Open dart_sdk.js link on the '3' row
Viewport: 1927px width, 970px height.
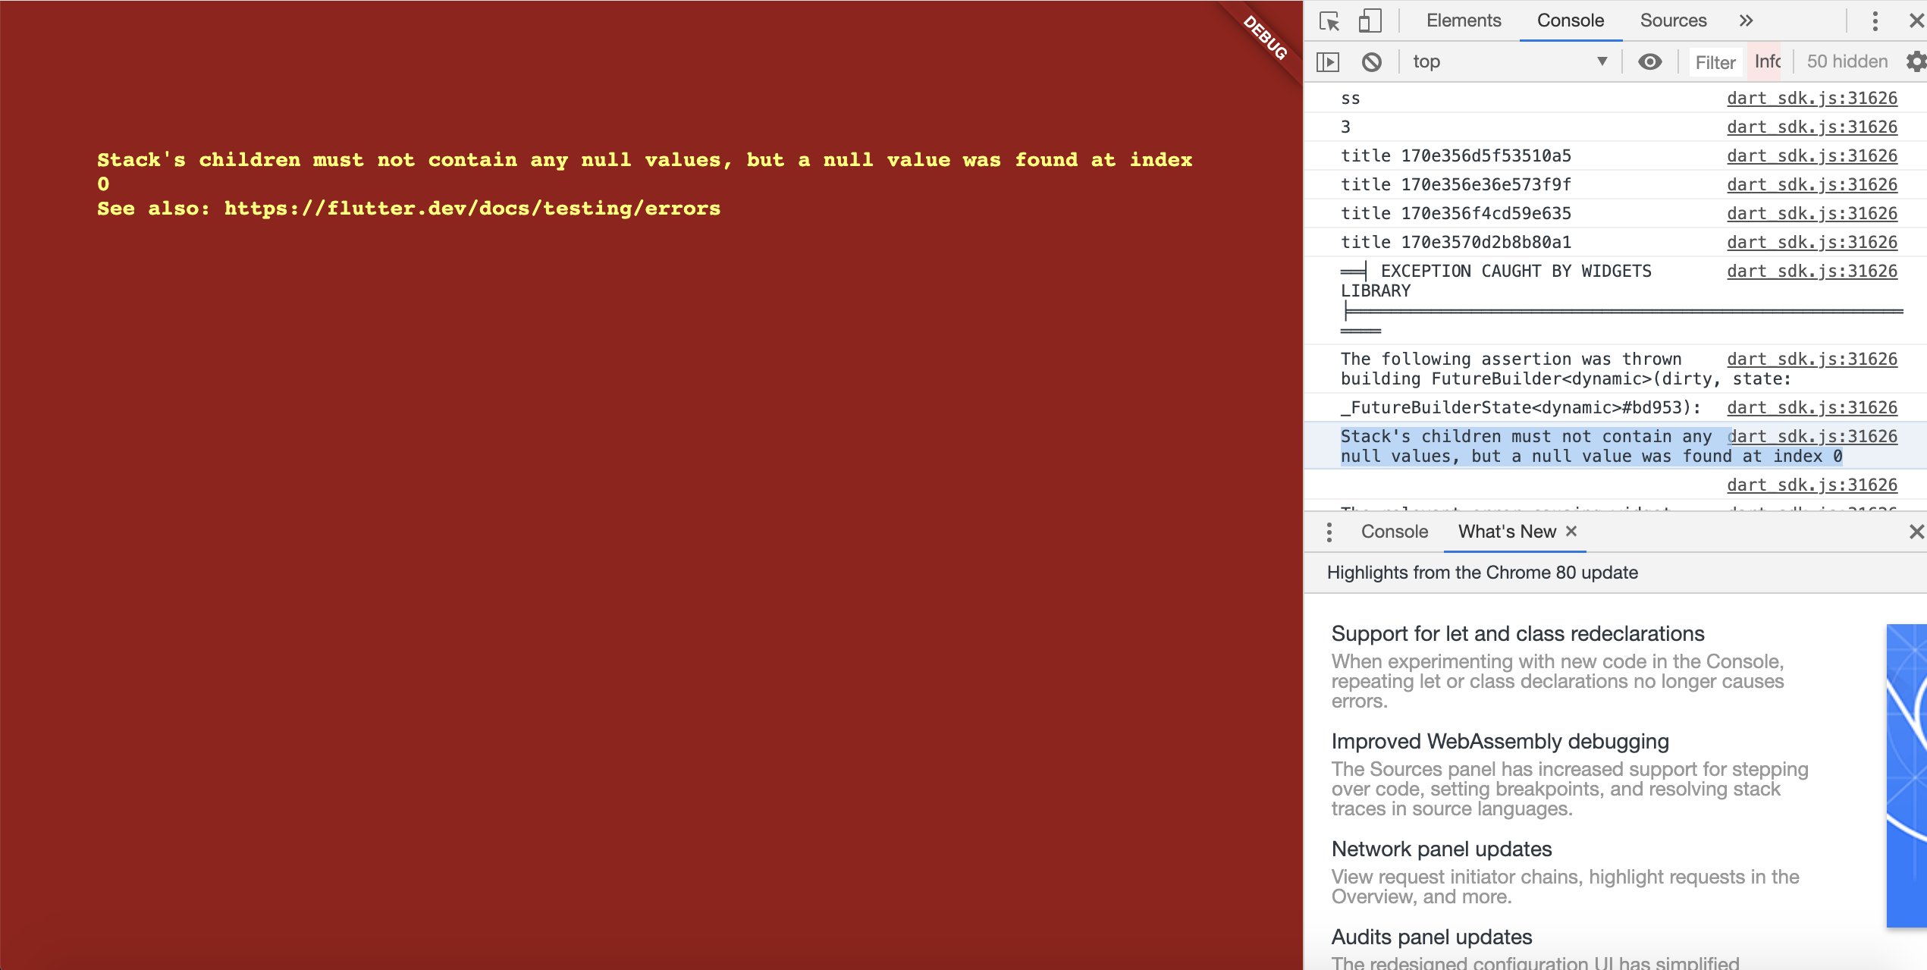1812,127
